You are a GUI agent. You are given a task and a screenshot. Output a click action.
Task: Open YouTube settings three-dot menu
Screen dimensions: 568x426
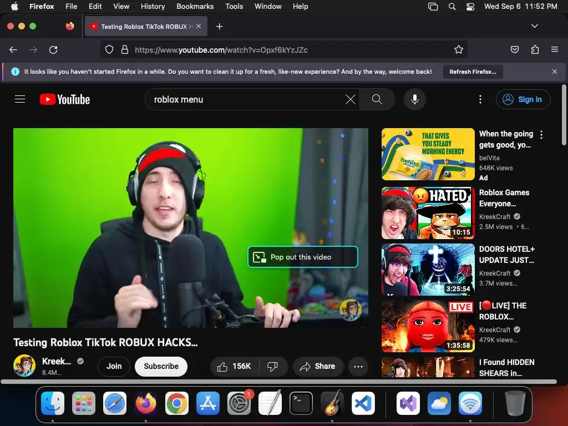pyautogui.click(x=480, y=99)
